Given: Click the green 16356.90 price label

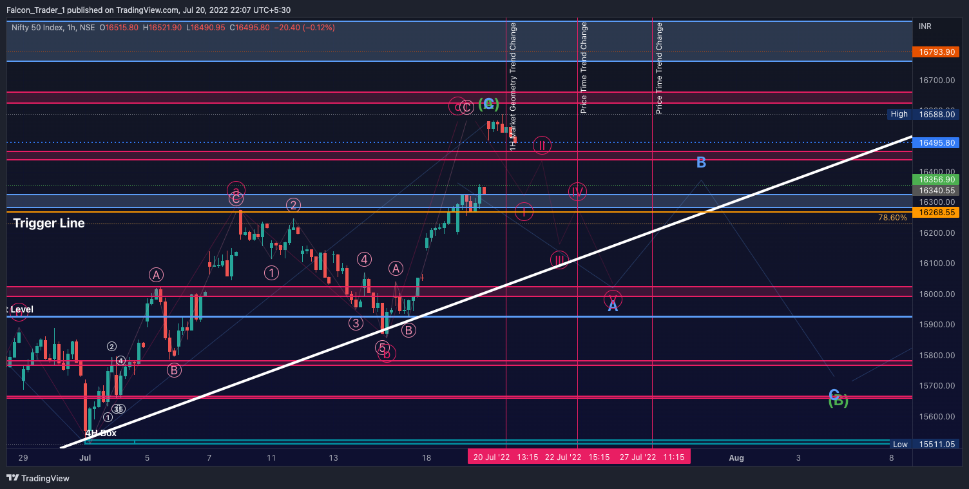Looking at the screenshot, I should point(936,180).
